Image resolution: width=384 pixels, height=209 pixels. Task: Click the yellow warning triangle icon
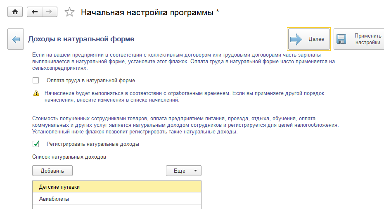(x=36, y=93)
